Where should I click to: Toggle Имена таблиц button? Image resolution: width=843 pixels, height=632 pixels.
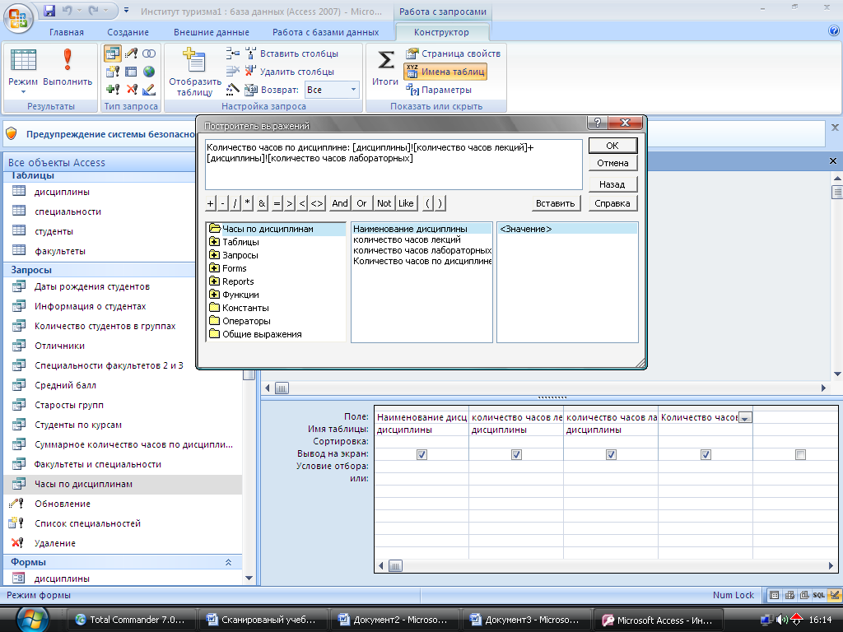tap(445, 72)
